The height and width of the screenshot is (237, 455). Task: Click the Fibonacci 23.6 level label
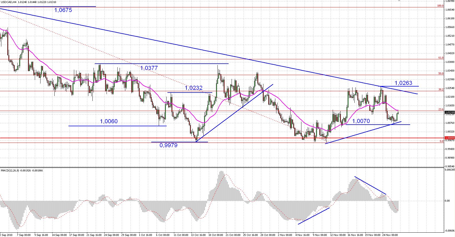(x=441, y=109)
